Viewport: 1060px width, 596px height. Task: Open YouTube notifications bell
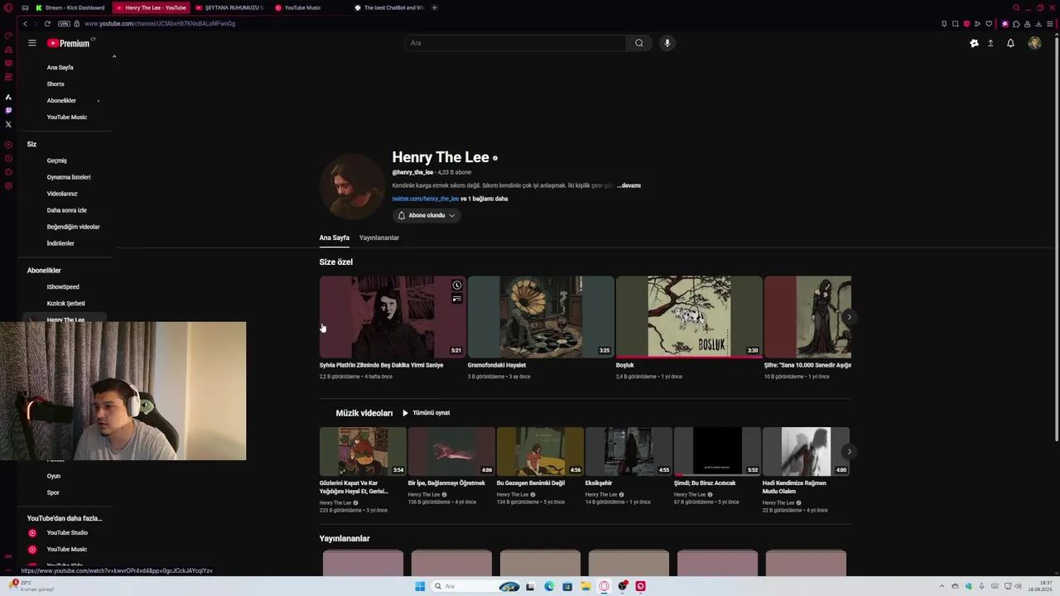(1010, 43)
